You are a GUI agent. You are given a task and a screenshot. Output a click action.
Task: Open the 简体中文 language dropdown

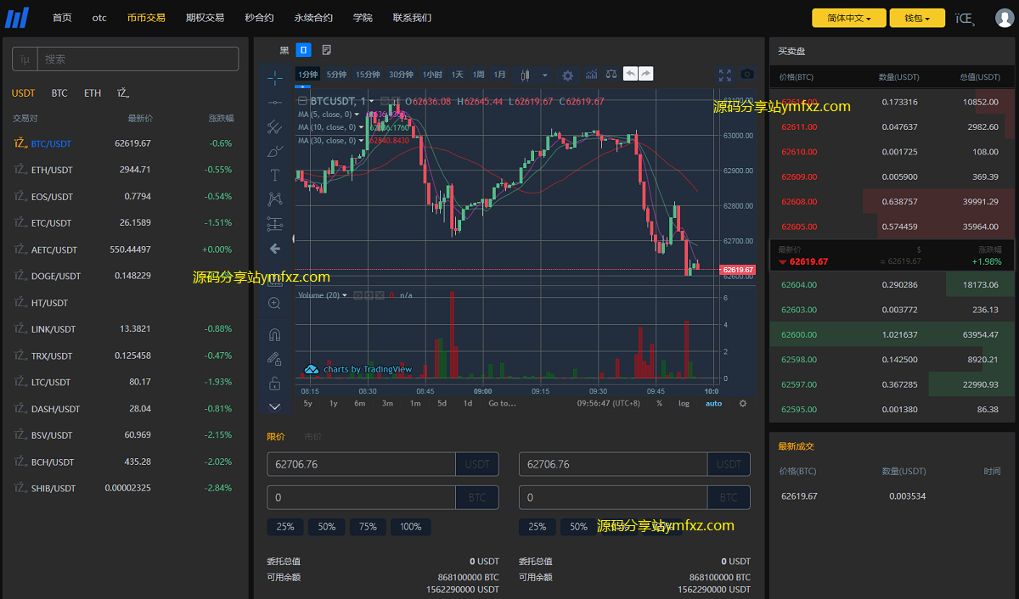tap(848, 18)
